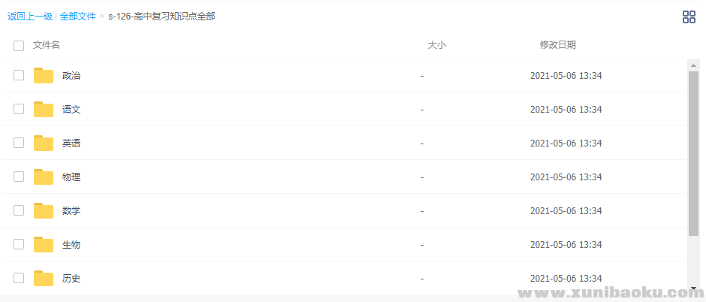
Task: Open folder named 英语 by its label
Action: [71, 143]
